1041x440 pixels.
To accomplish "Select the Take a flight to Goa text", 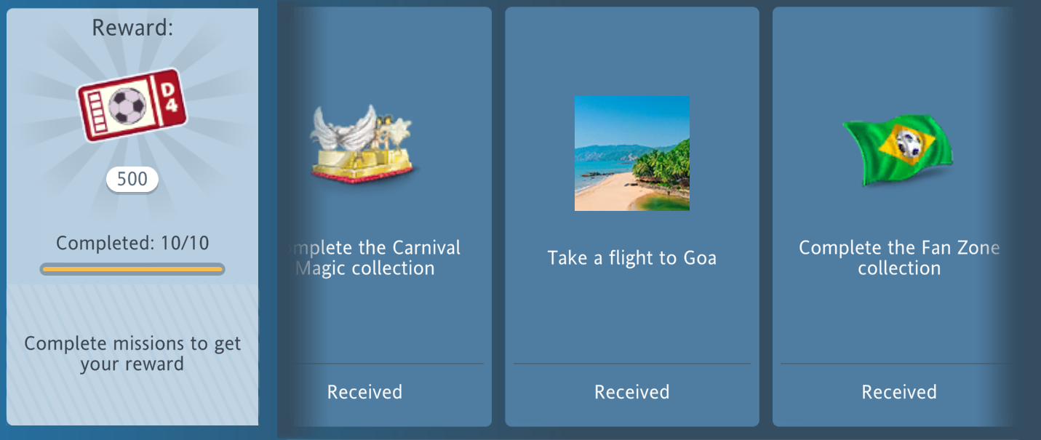I will 632,257.
